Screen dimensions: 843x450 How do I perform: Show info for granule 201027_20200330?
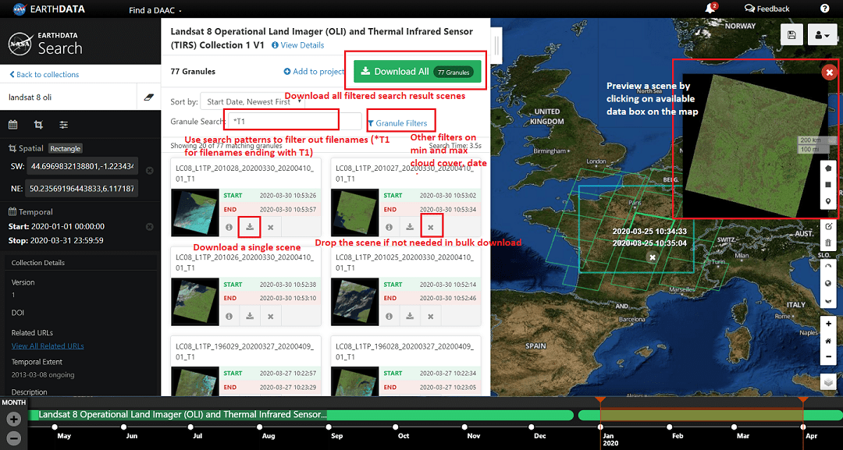coord(389,227)
